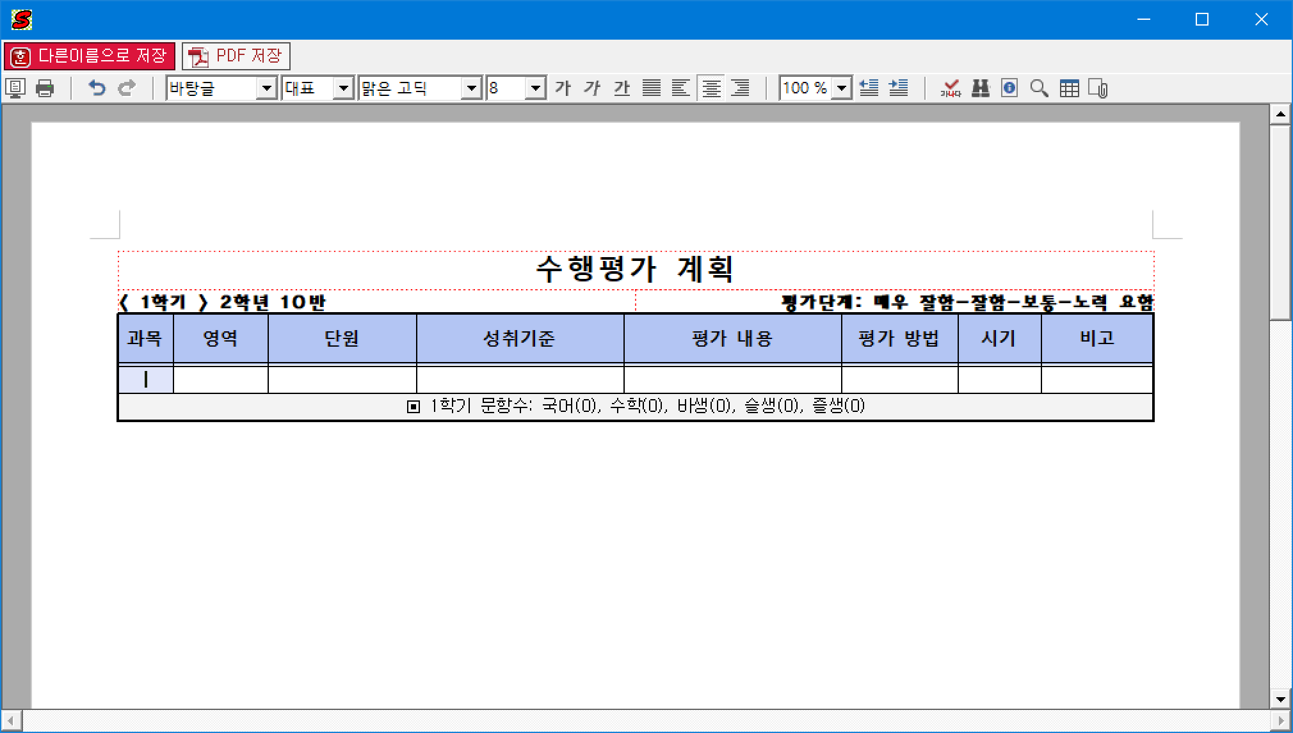Click 다른이름으로 저장 button
The height and width of the screenshot is (733, 1293).
90,56
